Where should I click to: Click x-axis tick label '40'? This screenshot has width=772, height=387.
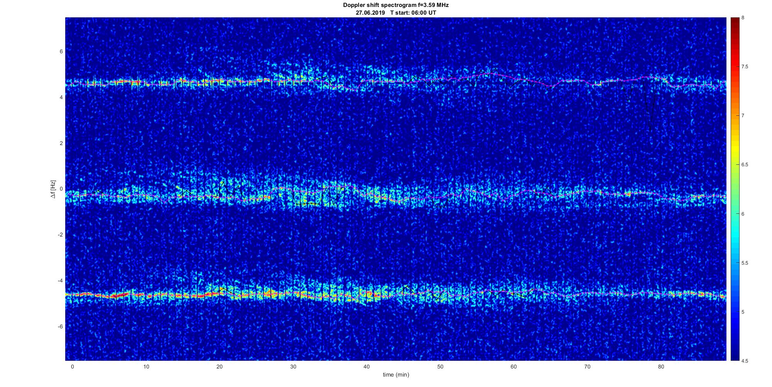367,367
